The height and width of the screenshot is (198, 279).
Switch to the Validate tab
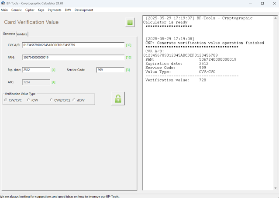click(x=22, y=34)
